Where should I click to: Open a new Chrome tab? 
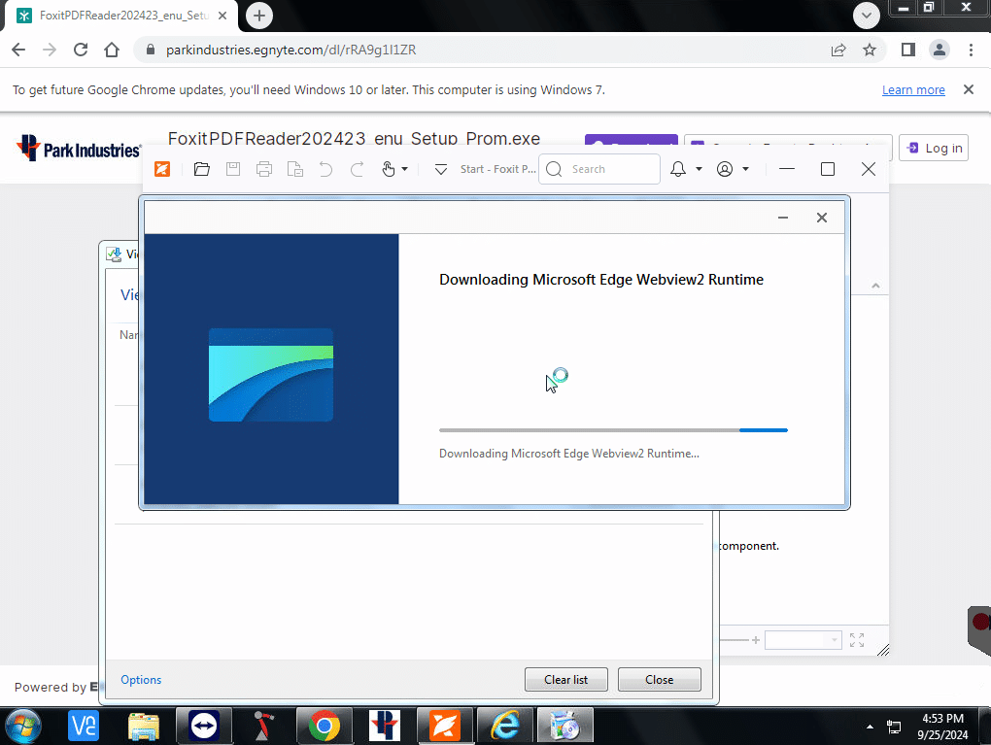coord(259,16)
